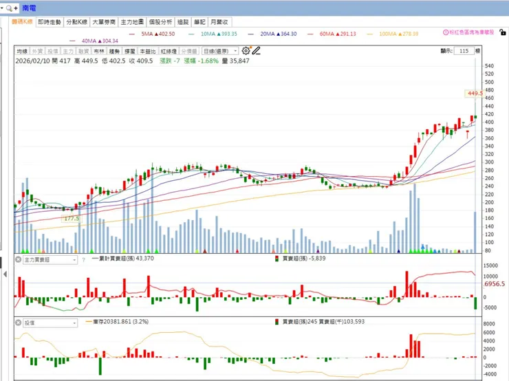Screen dimensions: 509x381
Task: Switch to the 即時走勢 tab
Action: tap(50, 22)
